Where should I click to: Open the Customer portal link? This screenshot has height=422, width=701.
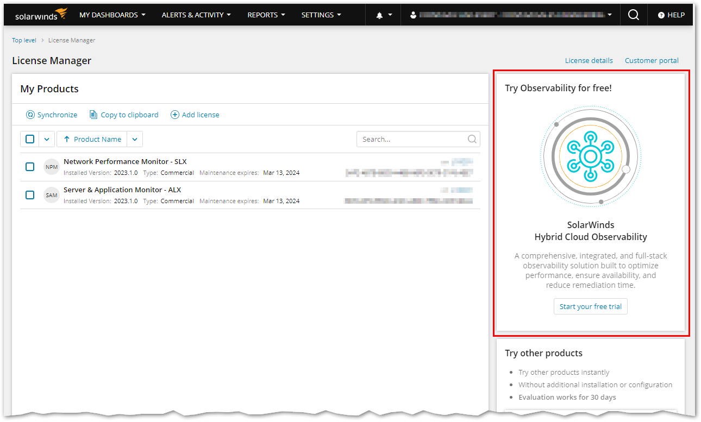point(652,61)
